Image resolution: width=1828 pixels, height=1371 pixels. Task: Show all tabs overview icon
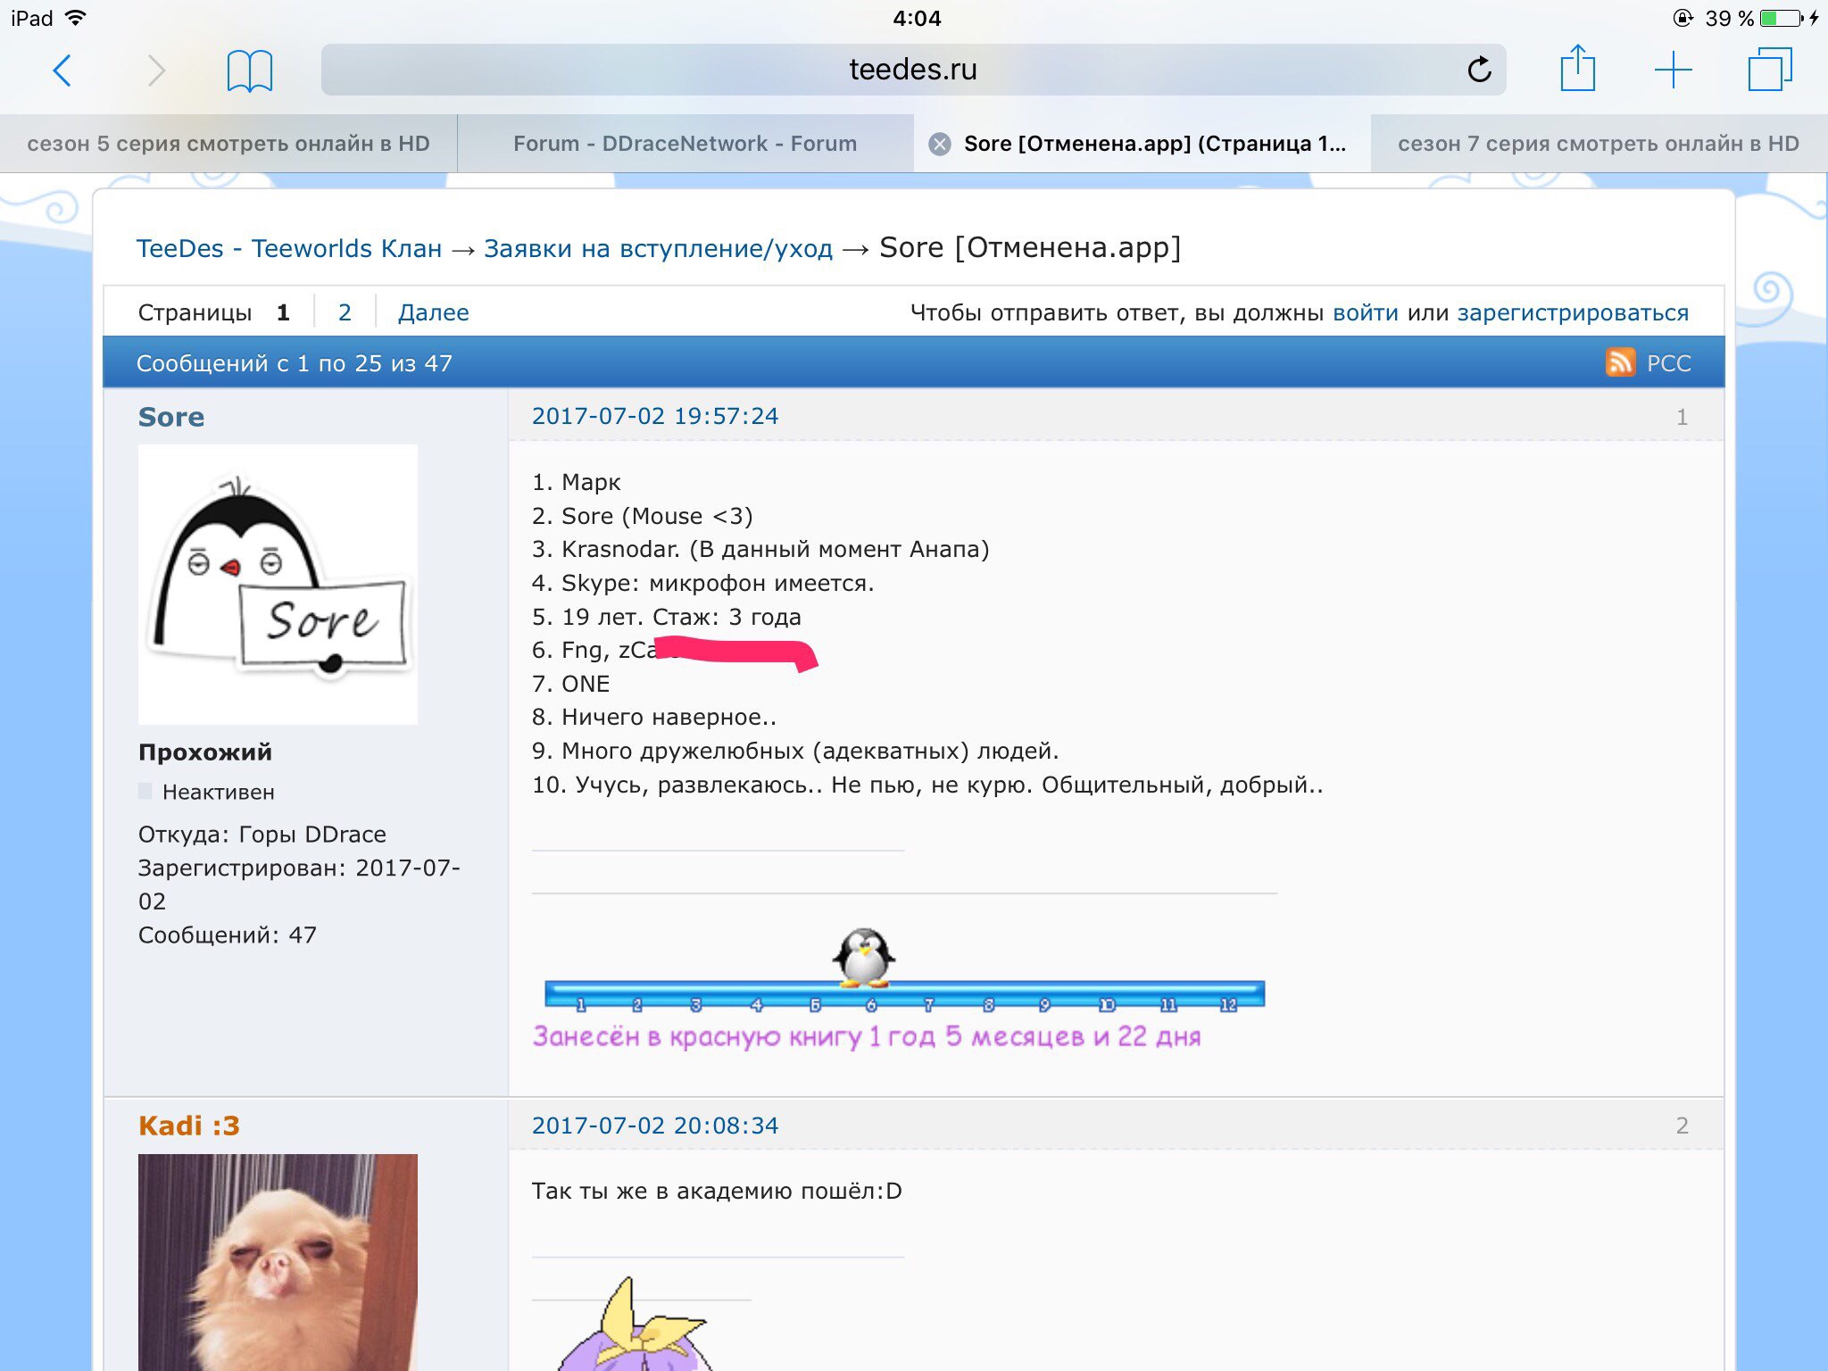tap(1769, 70)
